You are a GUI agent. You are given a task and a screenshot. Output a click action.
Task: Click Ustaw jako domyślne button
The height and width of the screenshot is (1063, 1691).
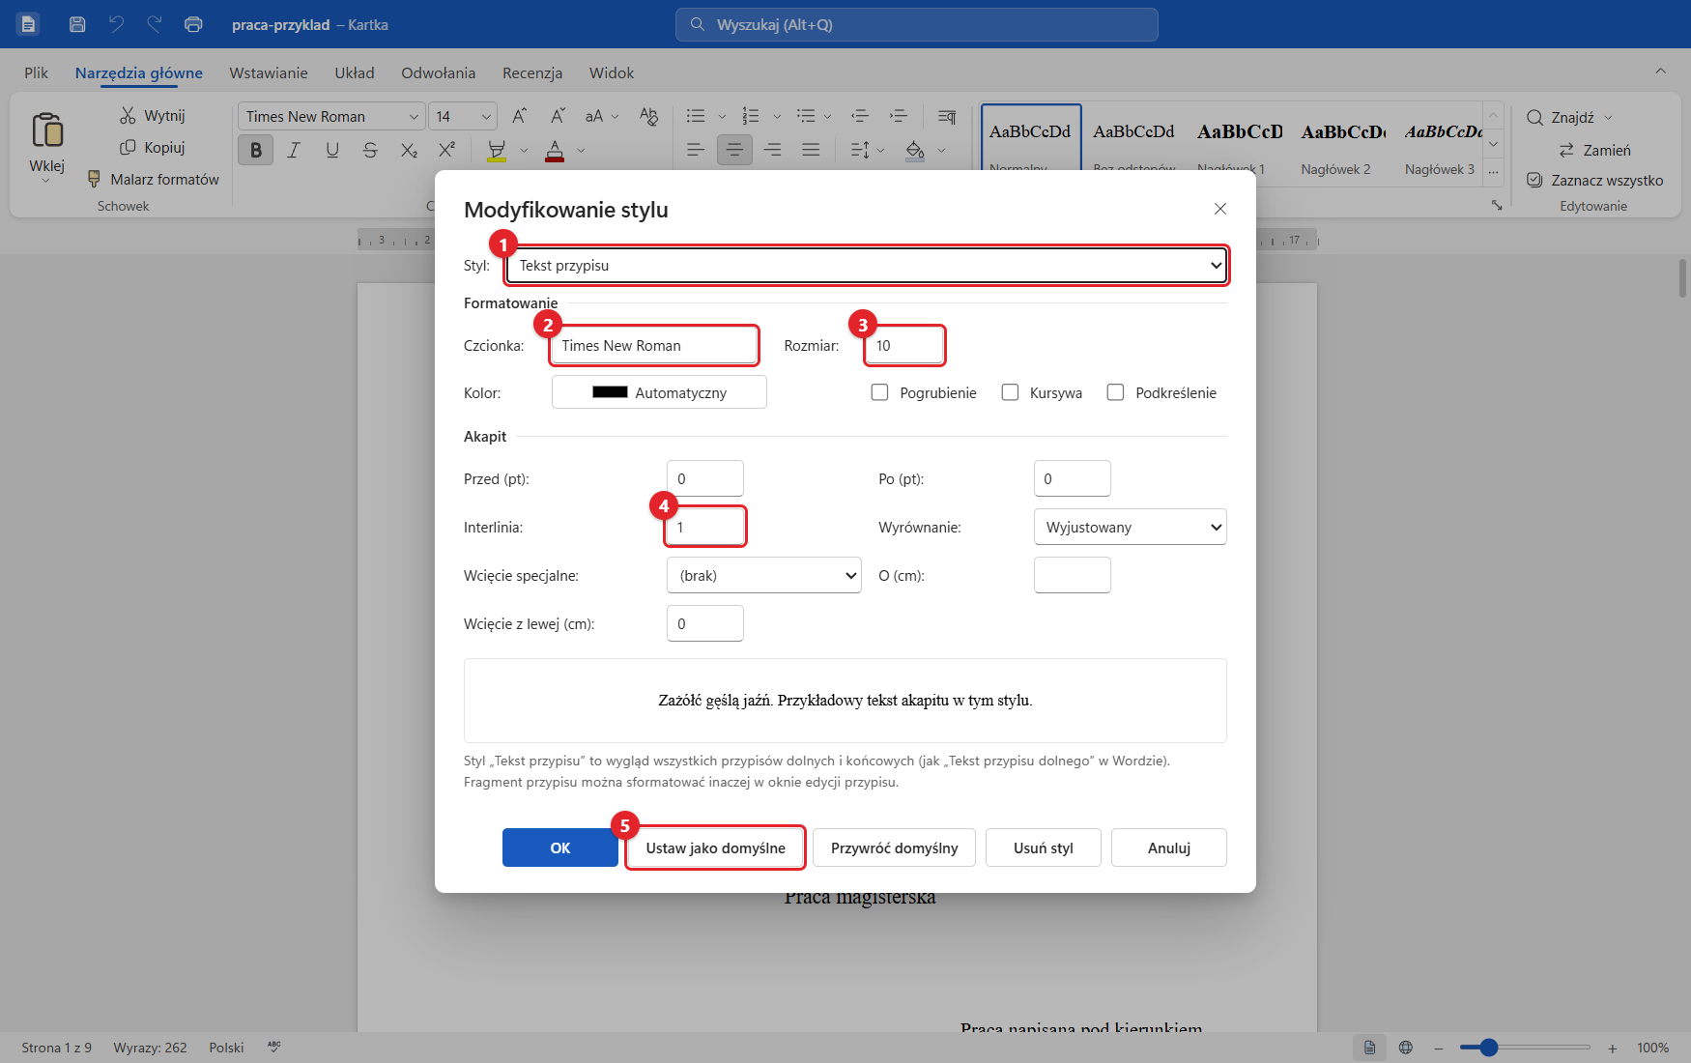pyautogui.click(x=716, y=848)
